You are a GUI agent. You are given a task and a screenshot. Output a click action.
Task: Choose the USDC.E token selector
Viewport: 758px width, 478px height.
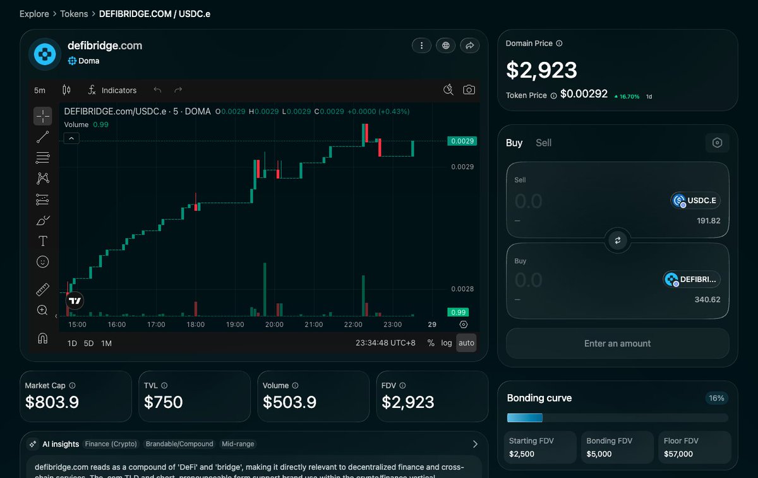tap(695, 201)
